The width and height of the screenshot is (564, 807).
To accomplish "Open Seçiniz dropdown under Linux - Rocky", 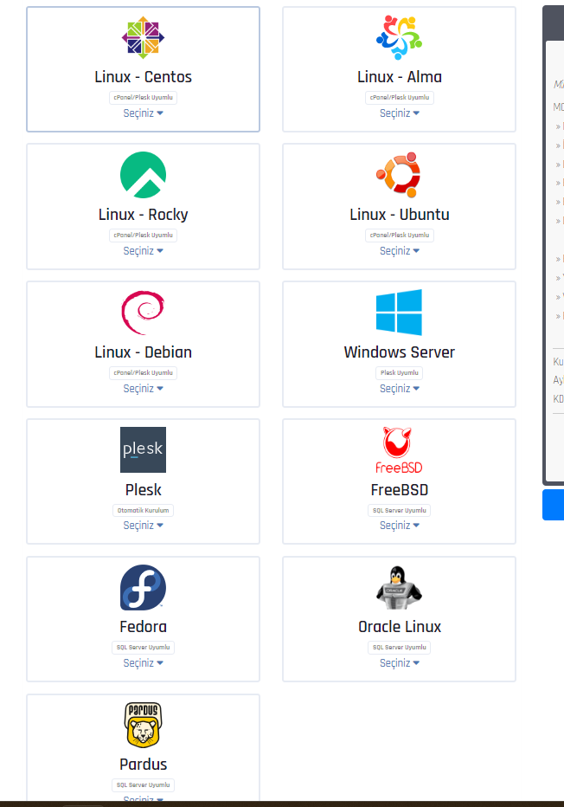I will (143, 251).
